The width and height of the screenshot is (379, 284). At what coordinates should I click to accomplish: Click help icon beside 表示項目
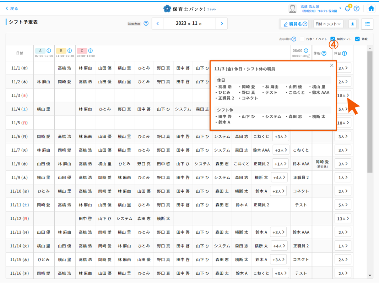[x=294, y=39]
